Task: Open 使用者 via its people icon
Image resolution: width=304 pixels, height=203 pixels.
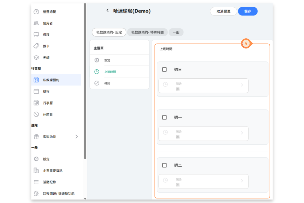Action: coord(36,23)
